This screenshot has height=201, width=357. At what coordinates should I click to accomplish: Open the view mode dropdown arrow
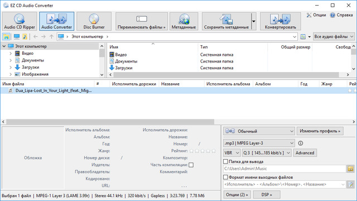coord(309,37)
